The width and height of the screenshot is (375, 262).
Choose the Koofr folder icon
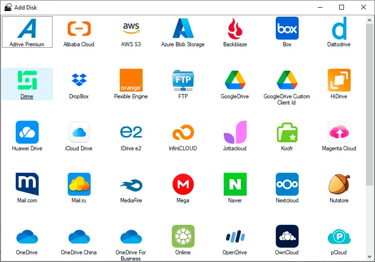point(287,132)
